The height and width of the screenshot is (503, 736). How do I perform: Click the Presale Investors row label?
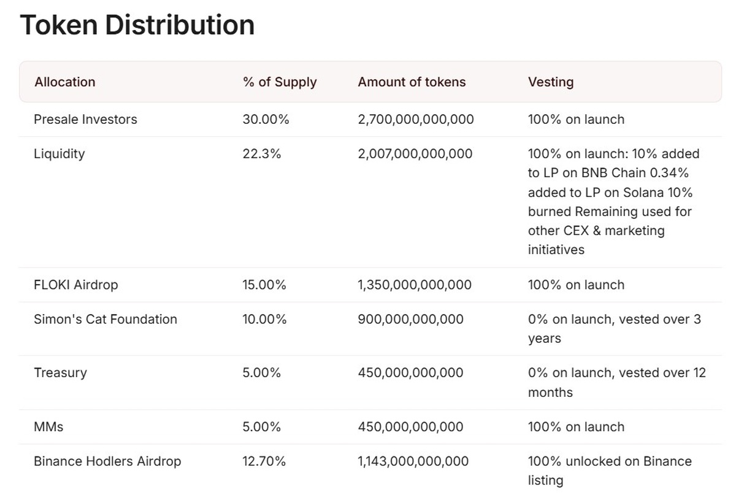tap(85, 120)
